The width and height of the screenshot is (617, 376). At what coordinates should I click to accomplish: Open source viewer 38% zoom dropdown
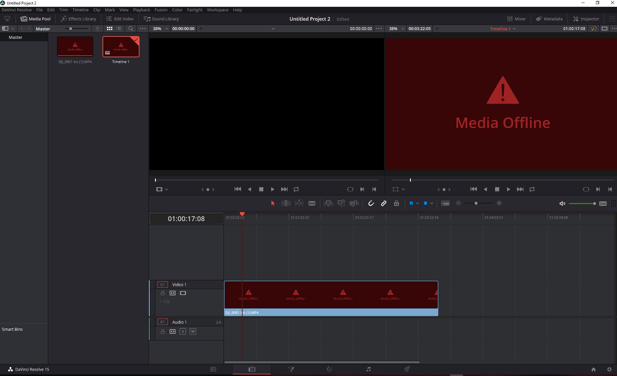tap(167, 29)
